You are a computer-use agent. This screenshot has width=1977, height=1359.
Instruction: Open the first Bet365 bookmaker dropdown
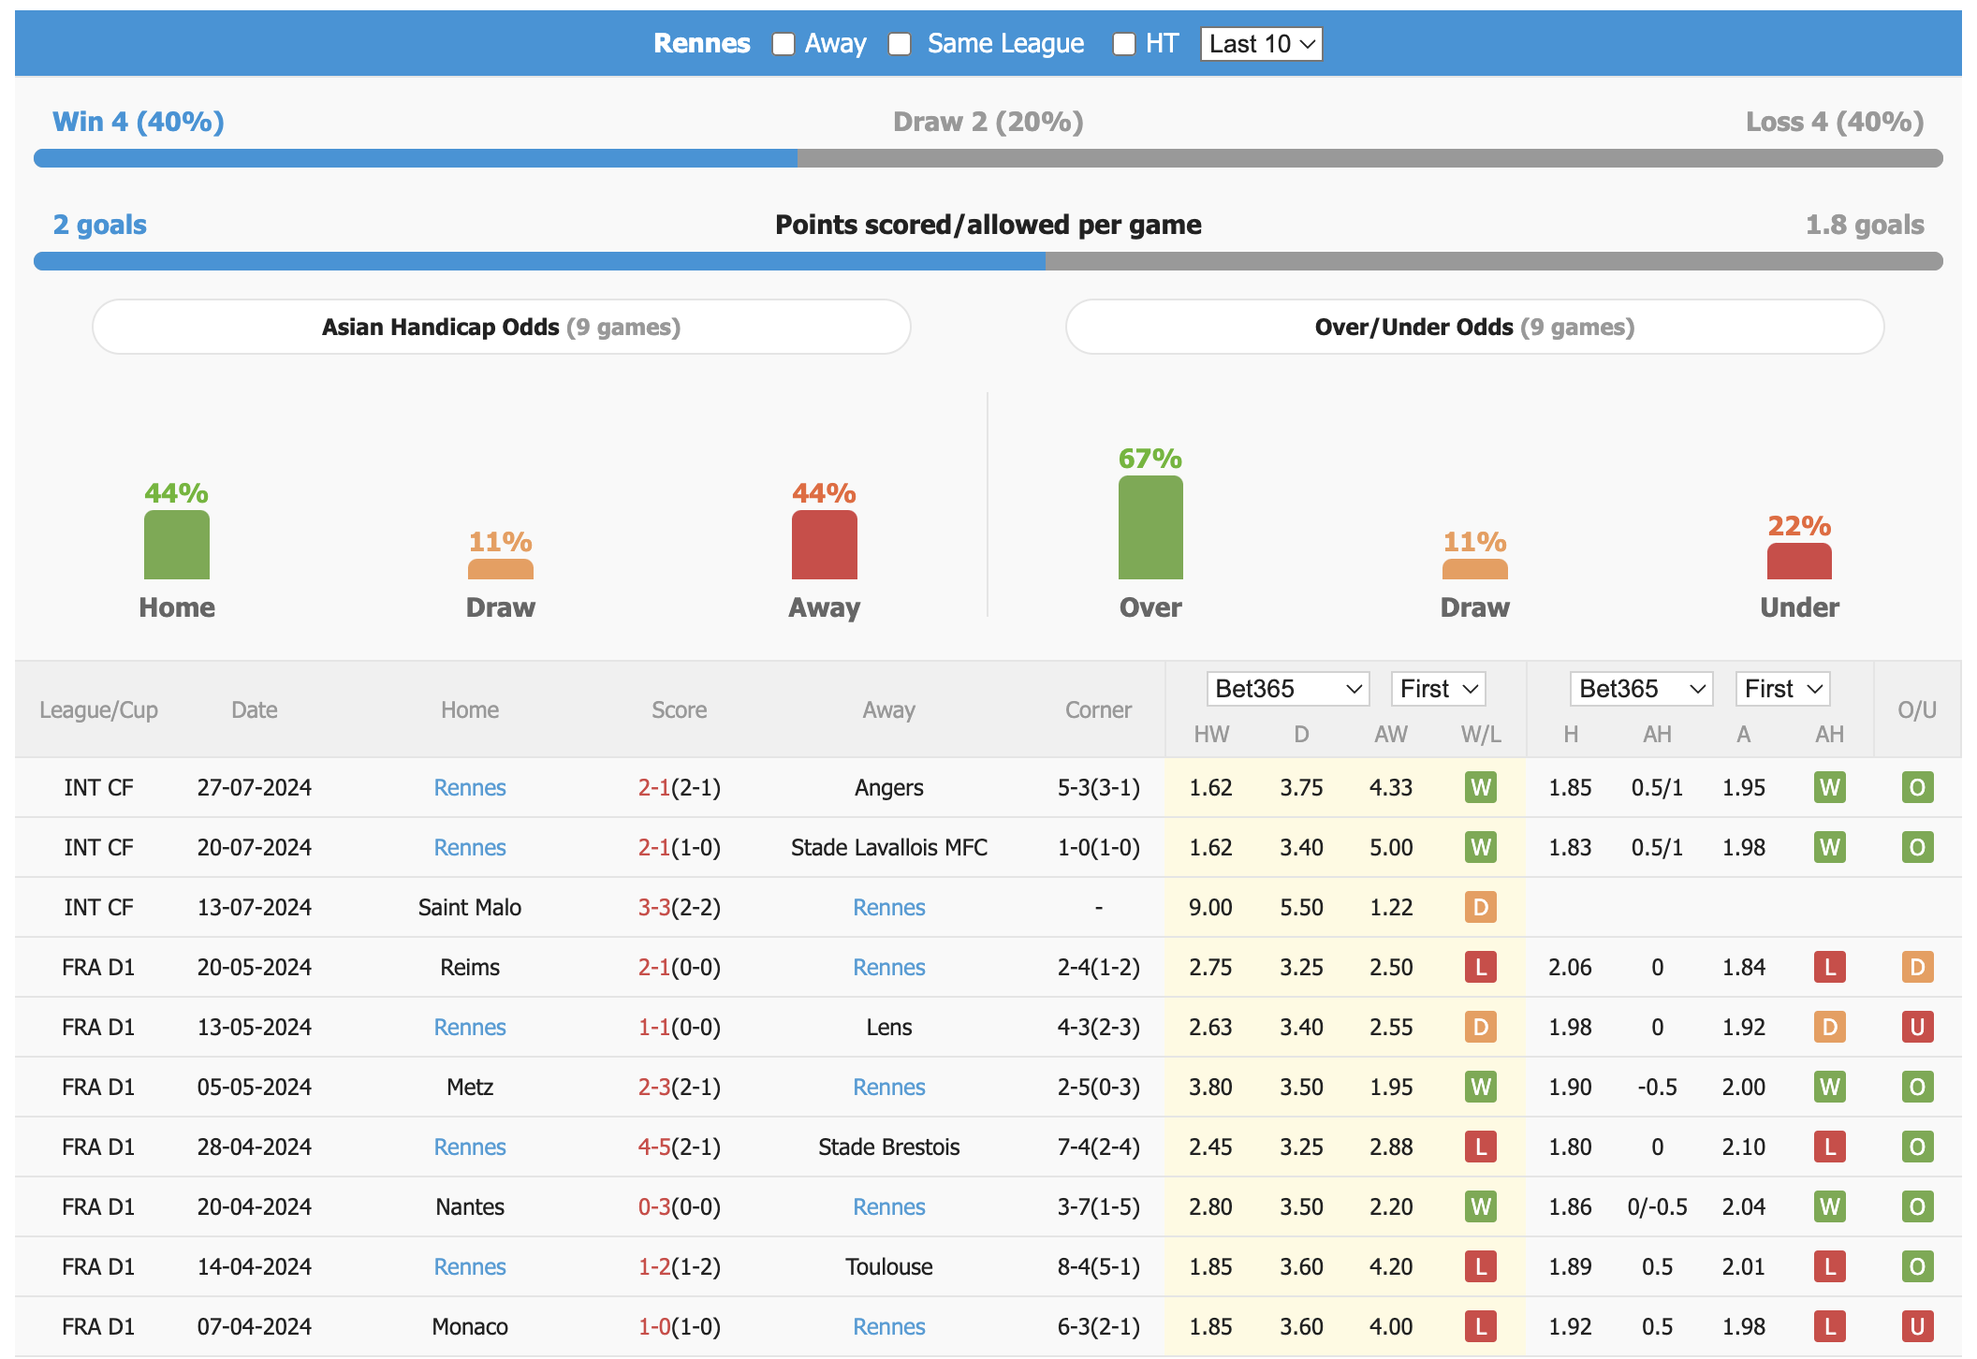point(1287,689)
